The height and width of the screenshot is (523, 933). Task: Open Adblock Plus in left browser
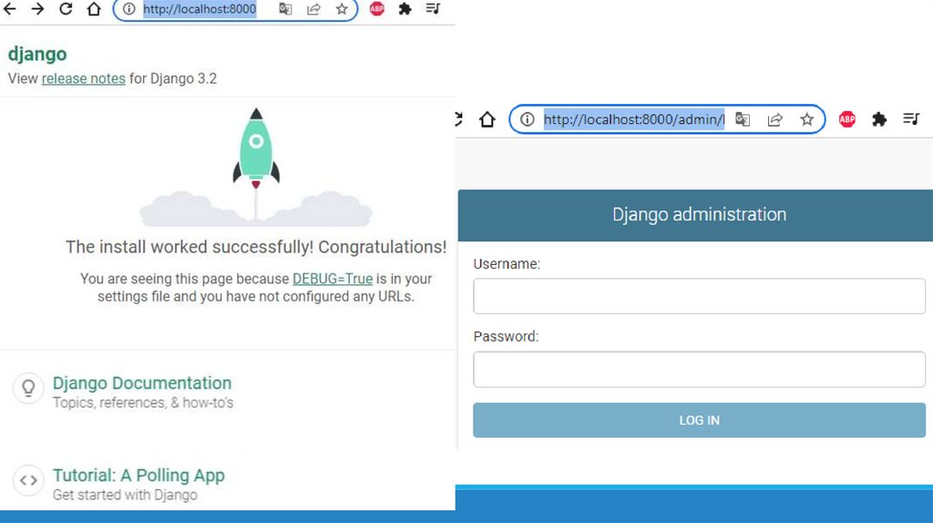point(376,9)
